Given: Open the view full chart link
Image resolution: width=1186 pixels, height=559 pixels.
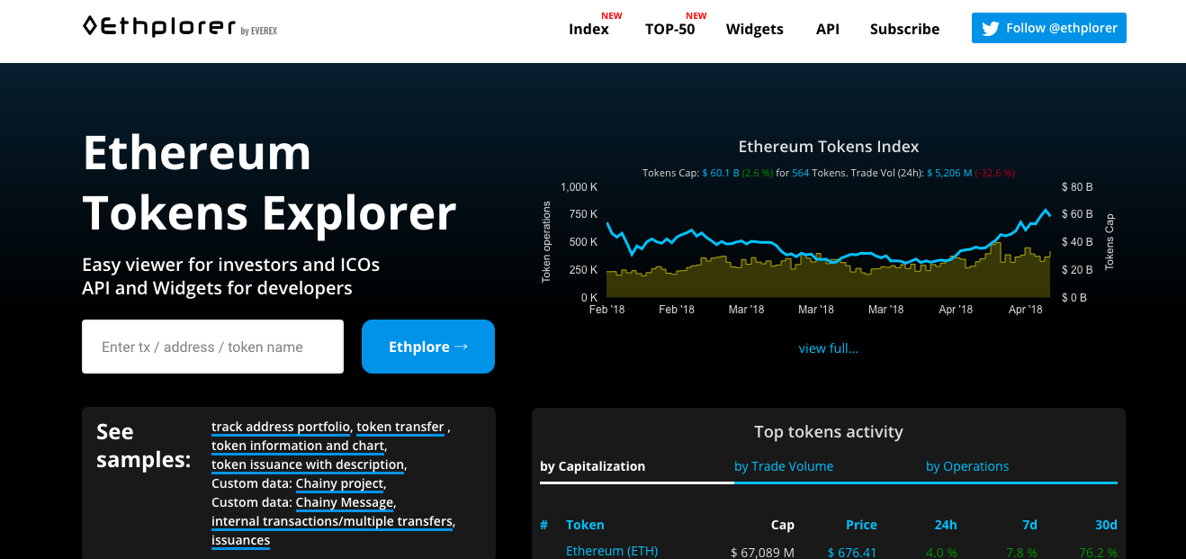Looking at the screenshot, I should (828, 348).
